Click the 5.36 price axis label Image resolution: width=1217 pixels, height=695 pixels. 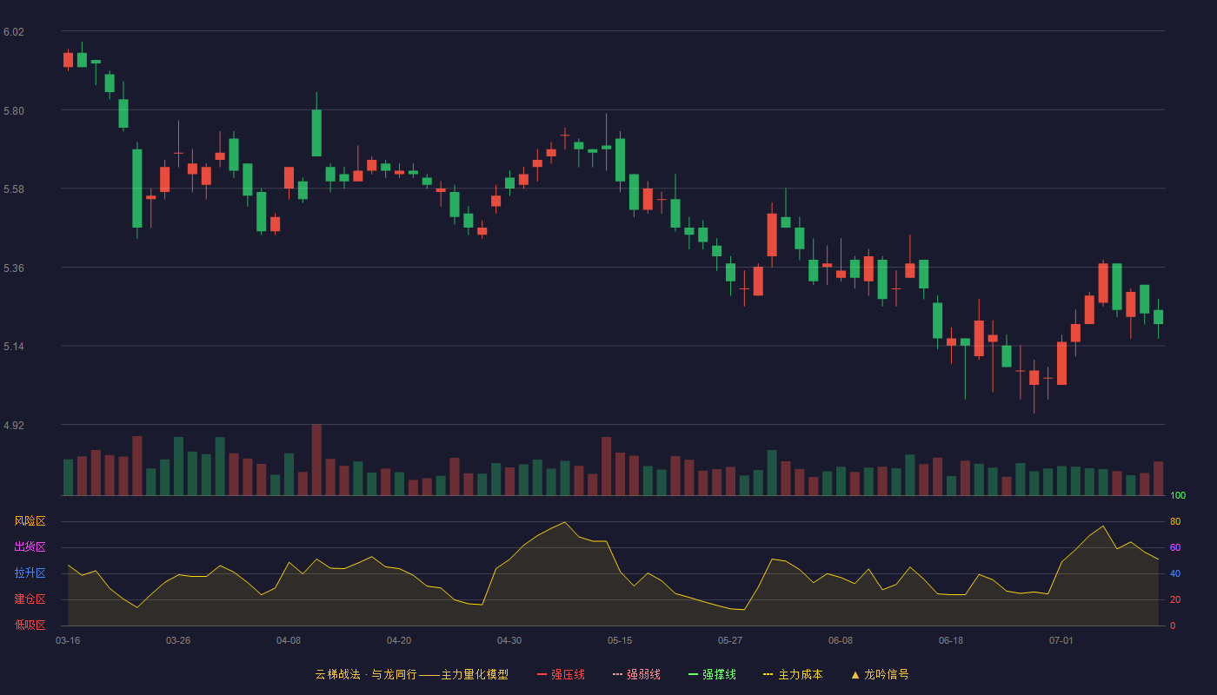click(14, 268)
